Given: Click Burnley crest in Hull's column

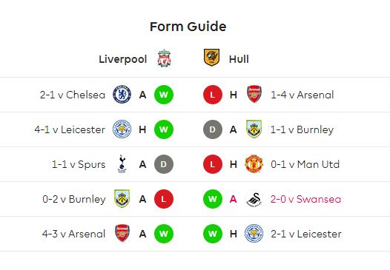Looking at the screenshot, I should click(x=254, y=129).
